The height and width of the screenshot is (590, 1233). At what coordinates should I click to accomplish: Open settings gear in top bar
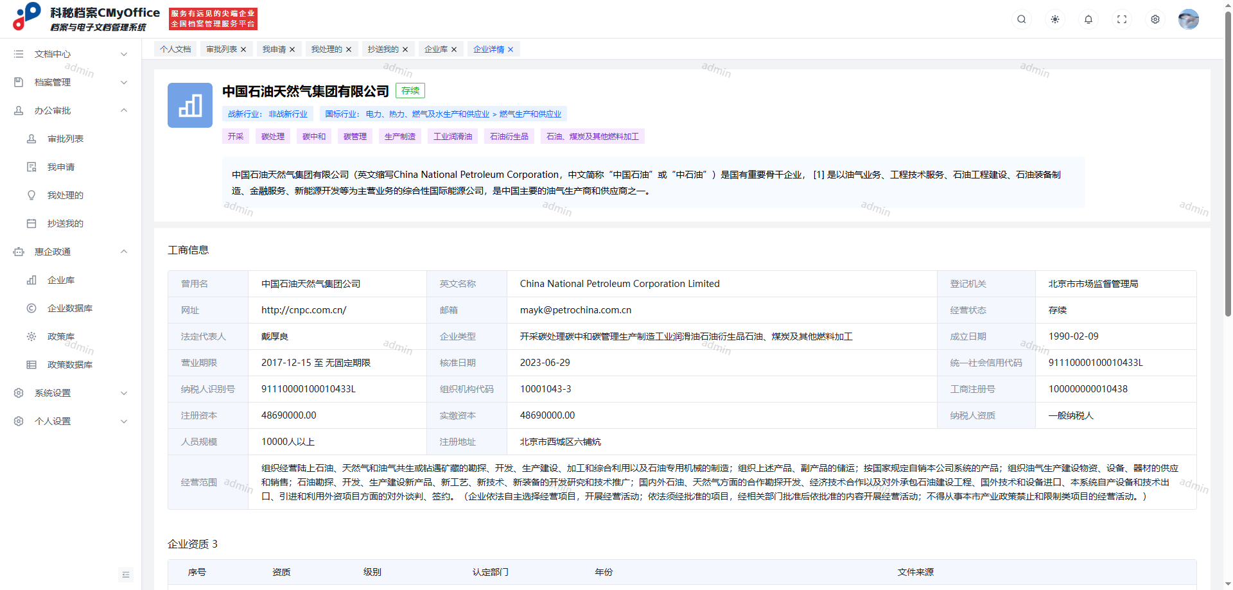tap(1155, 19)
